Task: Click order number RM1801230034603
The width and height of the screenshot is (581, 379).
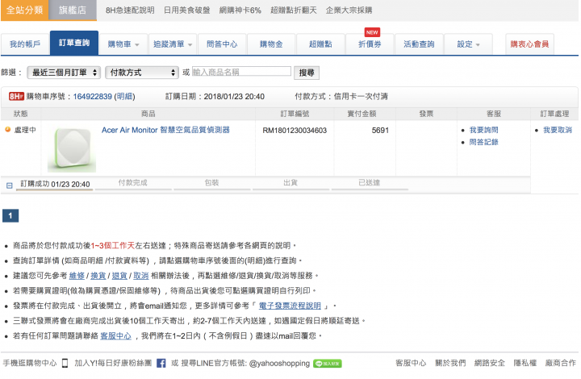Action: tap(295, 131)
